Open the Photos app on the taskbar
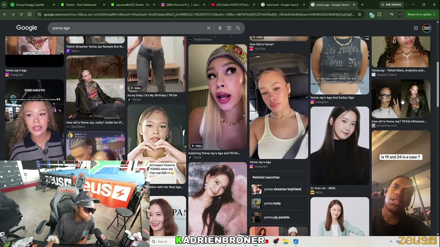Viewport: 440px width, 247px height. (296, 242)
